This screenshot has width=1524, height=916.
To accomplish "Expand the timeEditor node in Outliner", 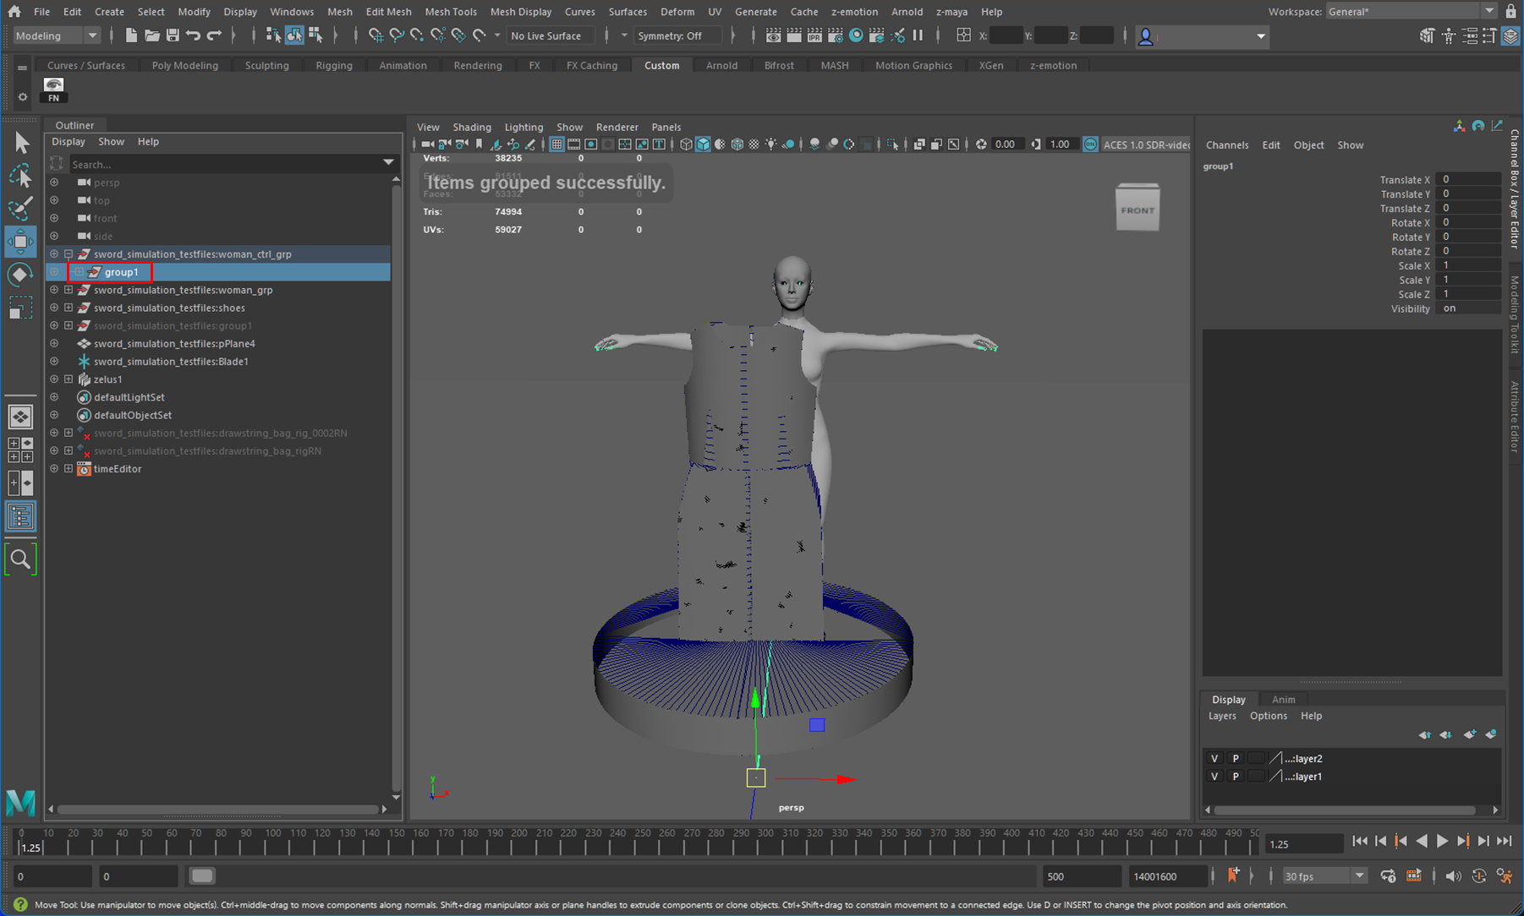I will 69,469.
